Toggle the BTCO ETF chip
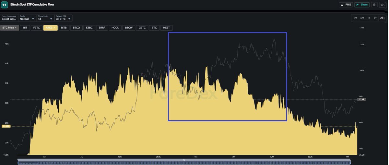Viewport: 389px width, 165px height. tap(77, 28)
